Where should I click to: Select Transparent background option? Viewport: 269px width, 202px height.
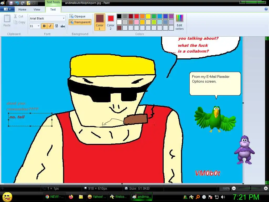[x=80, y=22]
